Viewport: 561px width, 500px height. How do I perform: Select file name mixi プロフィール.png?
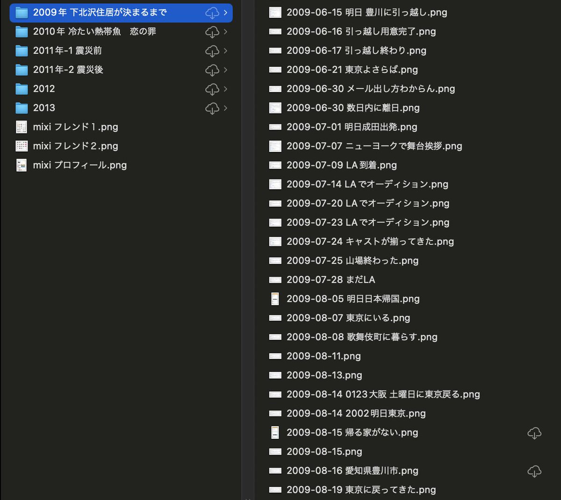point(80,165)
